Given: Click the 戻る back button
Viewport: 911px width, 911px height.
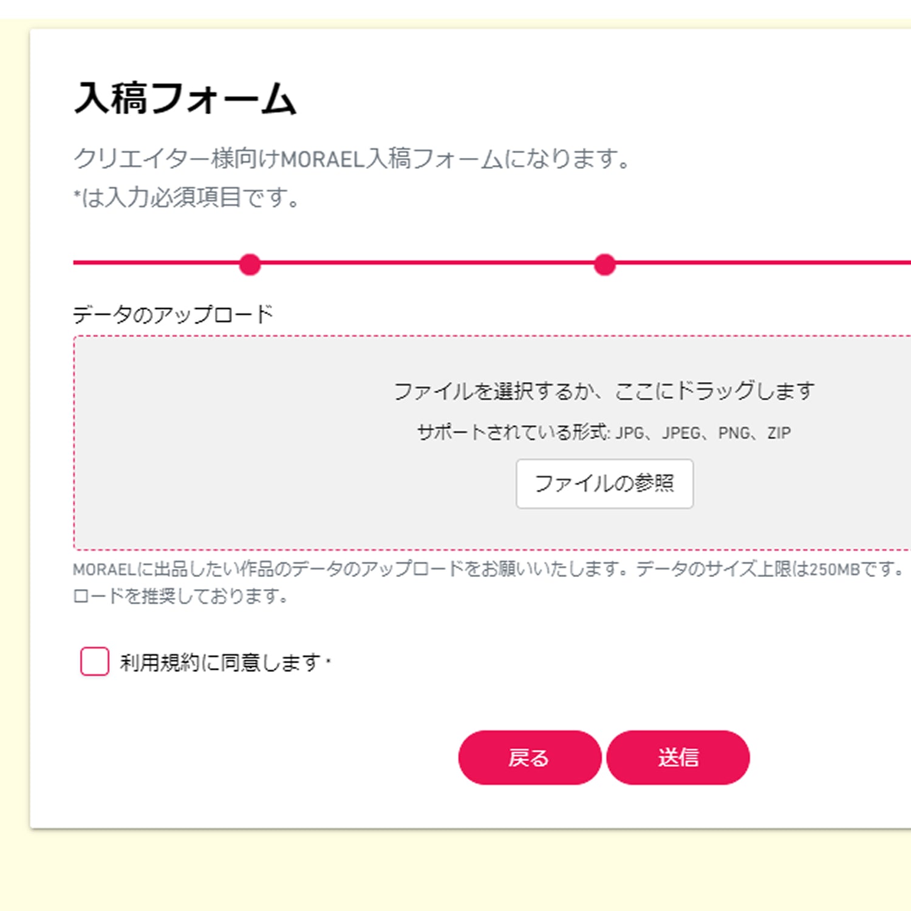Looking at the screenshot, I should tap(529, 757).
